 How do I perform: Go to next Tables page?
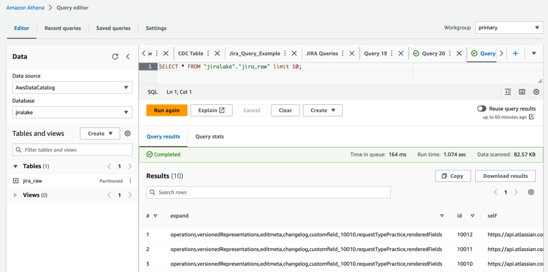(130, 167)
